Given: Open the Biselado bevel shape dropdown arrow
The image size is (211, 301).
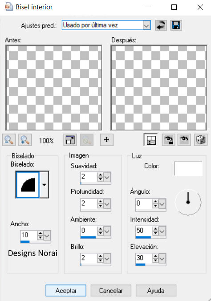Looking at the screenshot, I should (44, 185).
